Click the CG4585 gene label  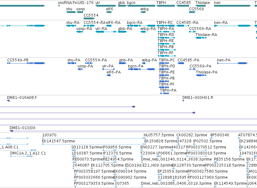pyautogui.click(x=184, y=3)
